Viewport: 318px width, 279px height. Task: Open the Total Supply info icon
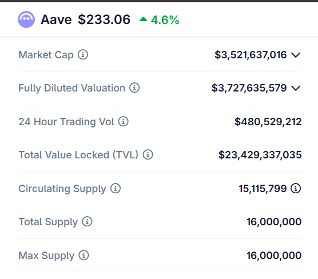(x=87, y=221)
